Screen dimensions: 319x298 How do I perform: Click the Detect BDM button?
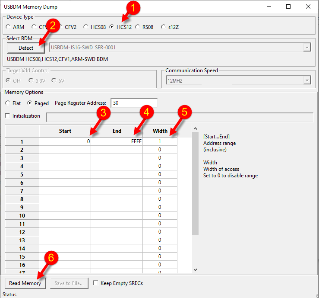click(x=26, y=48)
